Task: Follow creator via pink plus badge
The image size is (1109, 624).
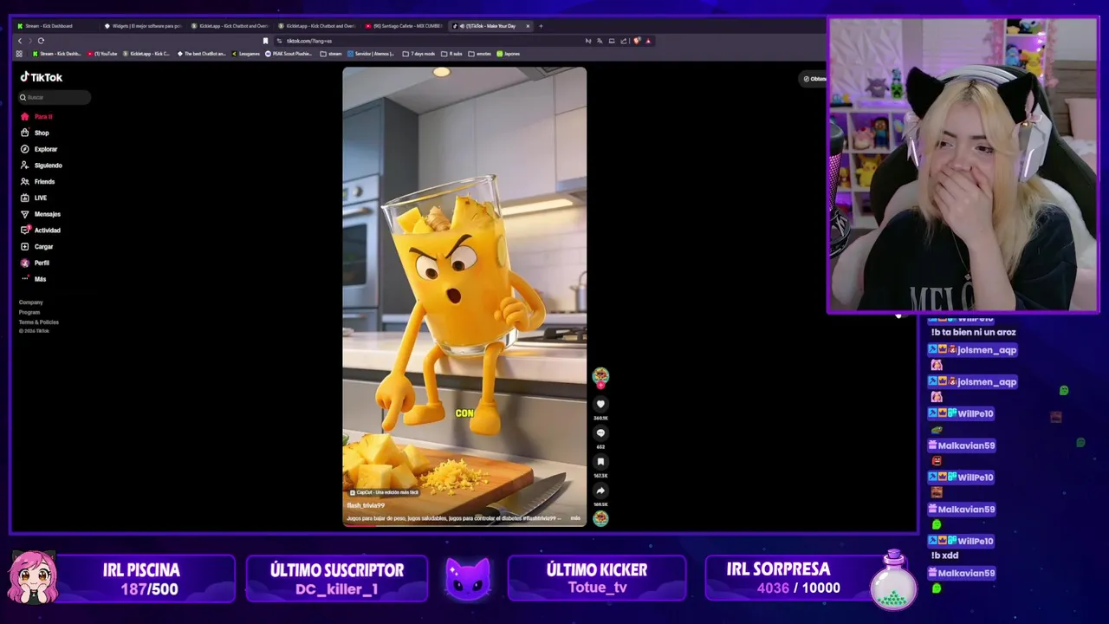Action: tap(600, 385)
